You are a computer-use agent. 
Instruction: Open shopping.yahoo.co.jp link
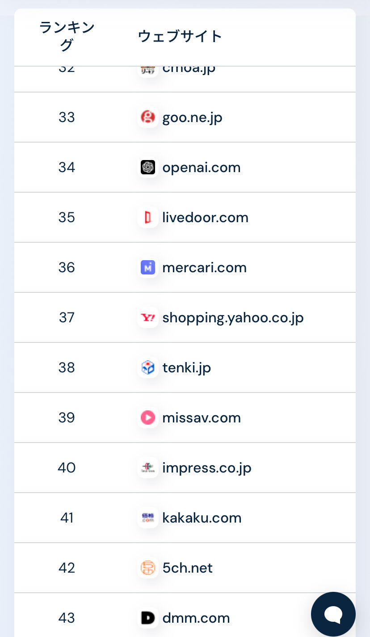coord(233,318)
